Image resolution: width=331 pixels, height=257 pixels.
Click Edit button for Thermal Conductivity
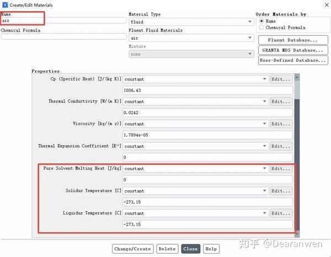pyautogui.click(x=281, y=101)
